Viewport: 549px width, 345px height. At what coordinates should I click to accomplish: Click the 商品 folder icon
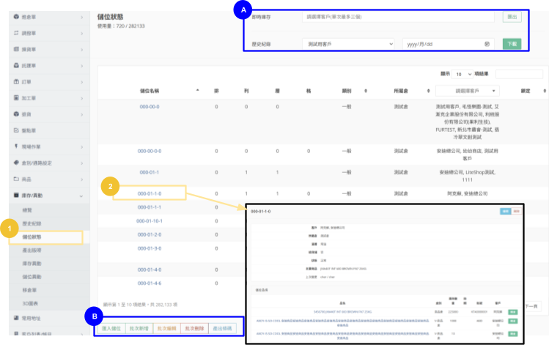(x=16, y=179)
